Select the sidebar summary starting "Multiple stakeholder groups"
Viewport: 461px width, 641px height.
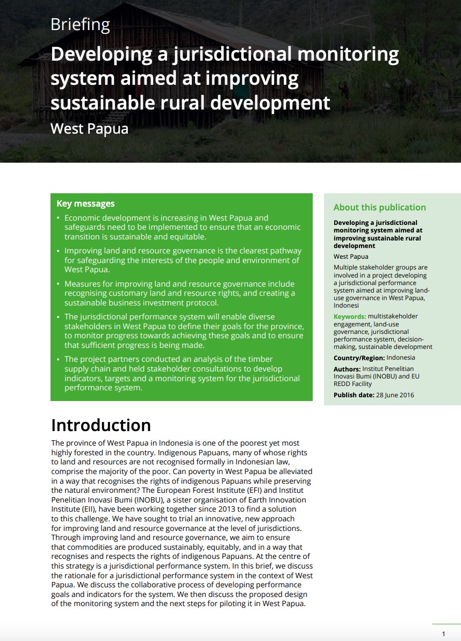(x=381, y=286)
